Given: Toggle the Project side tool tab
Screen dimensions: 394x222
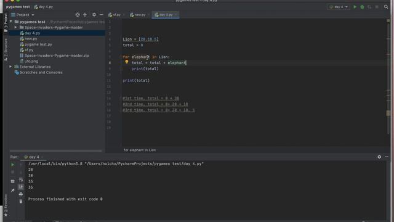Looking at the screenshot, I should click(6, 23).
